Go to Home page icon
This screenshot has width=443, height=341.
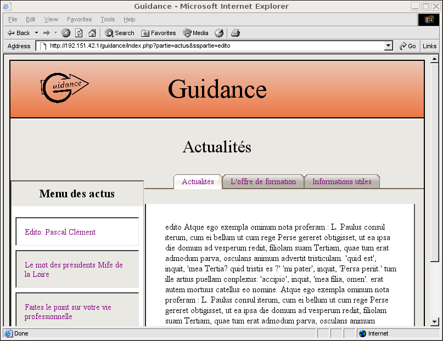pyautogui.click(x=92, y=33)
